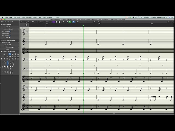The height and width of the screenshot is (131, 175).
Task: Toggle the Interpretation checkbox
Action: (x=10, y=31)
